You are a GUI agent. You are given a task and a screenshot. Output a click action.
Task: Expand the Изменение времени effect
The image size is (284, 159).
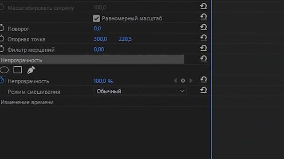click(x=27, y=102)
